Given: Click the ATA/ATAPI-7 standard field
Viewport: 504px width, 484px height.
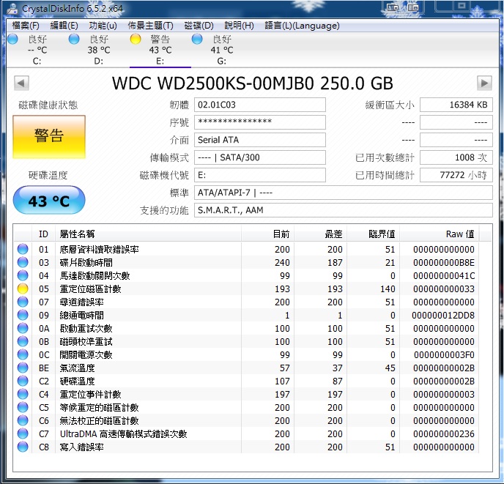Looking at the screenshot, I should (x=344, y=193).
